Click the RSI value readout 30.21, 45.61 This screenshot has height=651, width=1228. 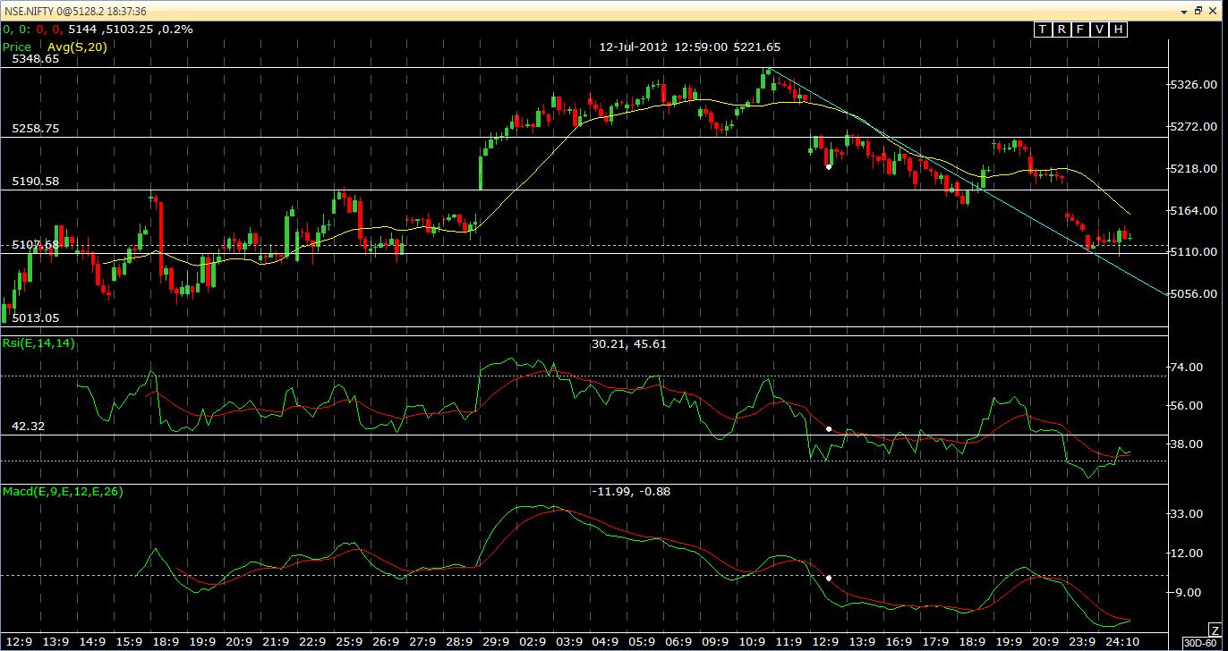tap(629, 343)
